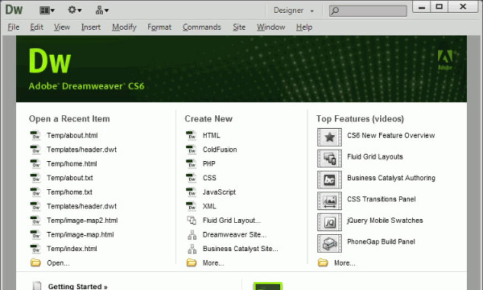Click the Fluid Grid Layouts video icon
This screenshot has height=290, width=483.
click(x=330, y=159)
